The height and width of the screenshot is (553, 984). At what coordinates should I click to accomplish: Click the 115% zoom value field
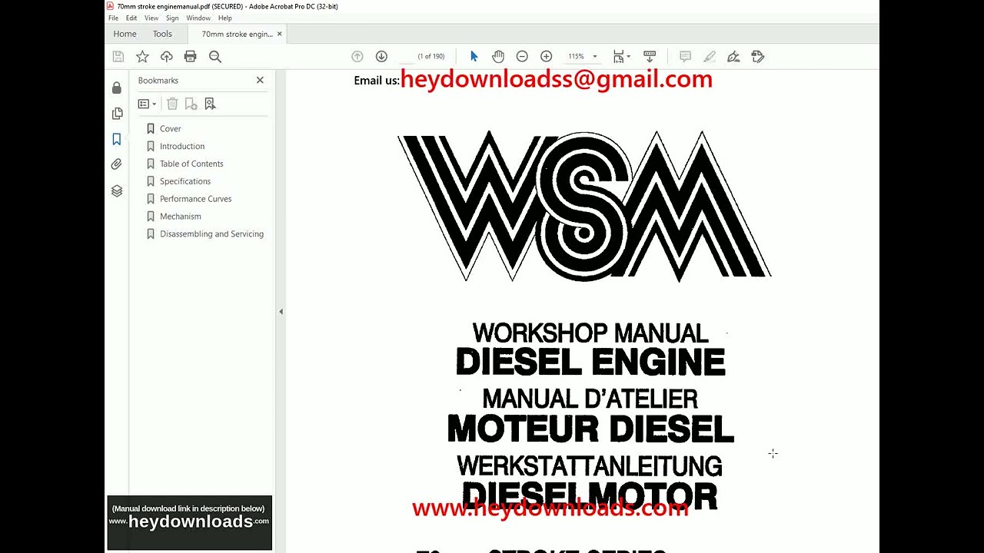pos(577,57)
